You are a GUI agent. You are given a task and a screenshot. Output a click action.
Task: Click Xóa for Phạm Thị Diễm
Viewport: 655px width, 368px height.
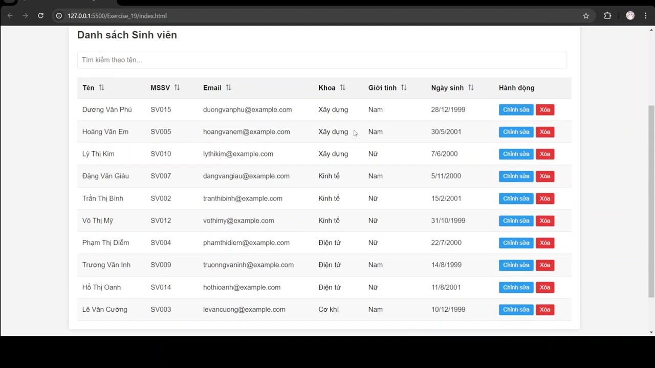[544, 243]
